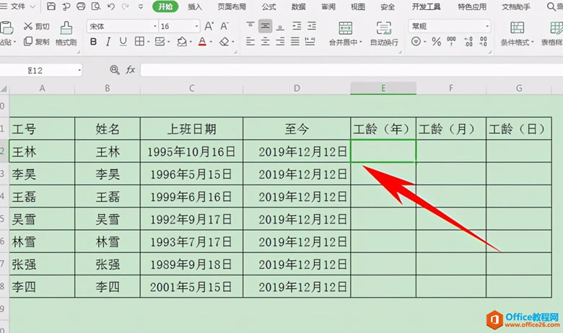The height and width of the screenshot is (333, 563).
Task: Open the 文件 (File) menu
Action: (x=17, y=6)
